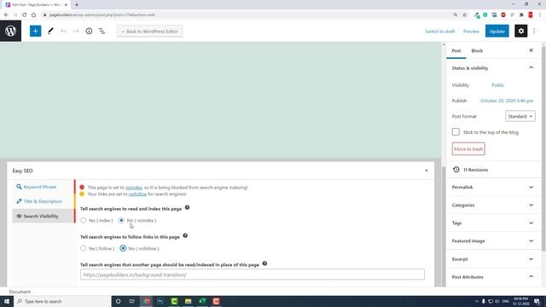546x307 pixels.
Task: Open the editor more options menu
Action: pos(534,31)
